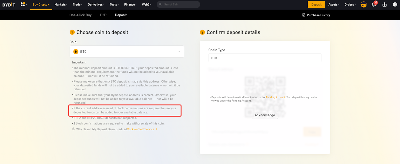Open the language globe icon
400x164 pixels.
tap(395, 4)
